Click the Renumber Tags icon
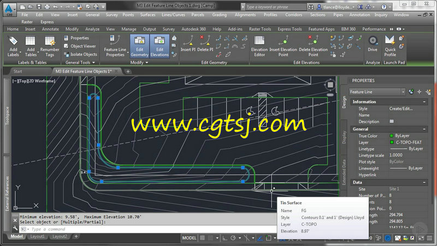 pyautogui.click(x=50, y=40)
